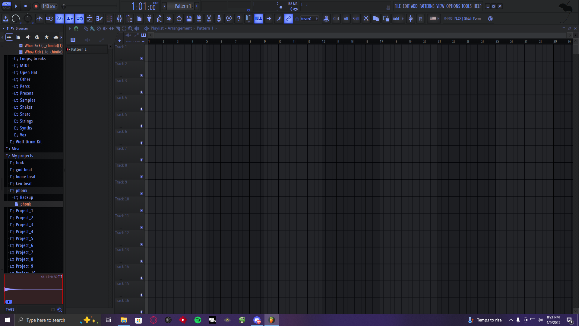Open the TOOLS menu

coord(466,6)
